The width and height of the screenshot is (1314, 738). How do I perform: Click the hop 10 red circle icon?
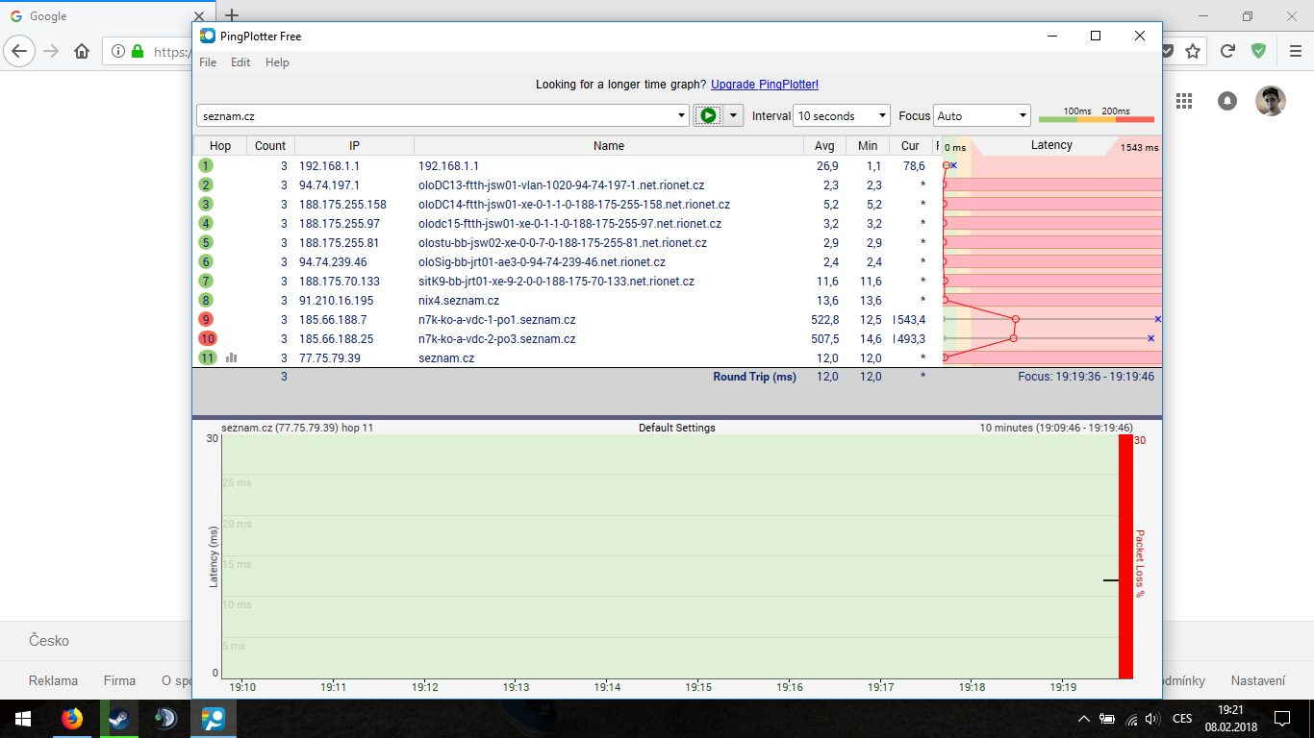pyautogui.click(x=207, y=338)
